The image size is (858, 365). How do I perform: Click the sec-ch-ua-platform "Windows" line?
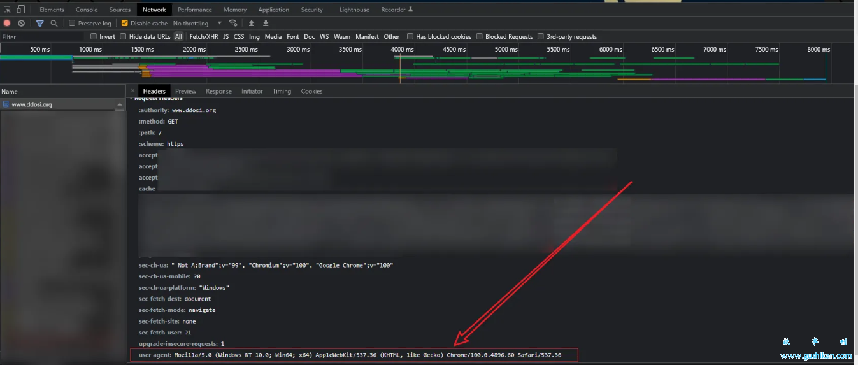(x=184, y=287)
